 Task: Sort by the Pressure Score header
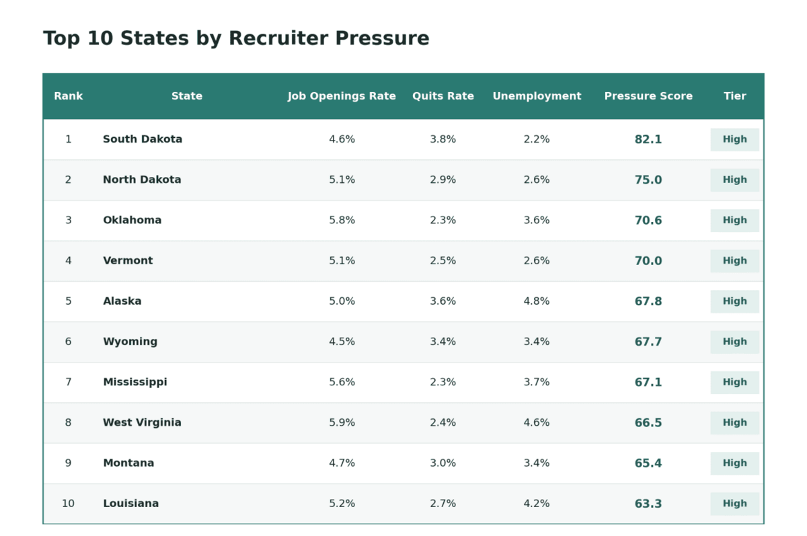click(648, 96)
